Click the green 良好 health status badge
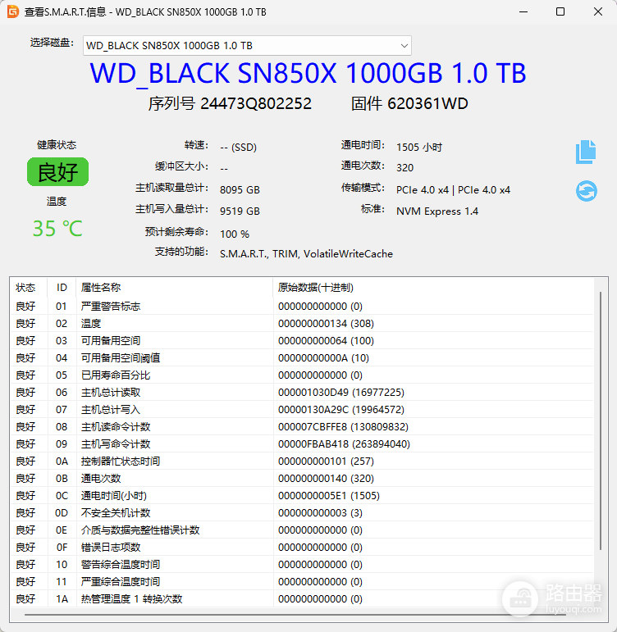The image size is (617, 632). [57, 172]
